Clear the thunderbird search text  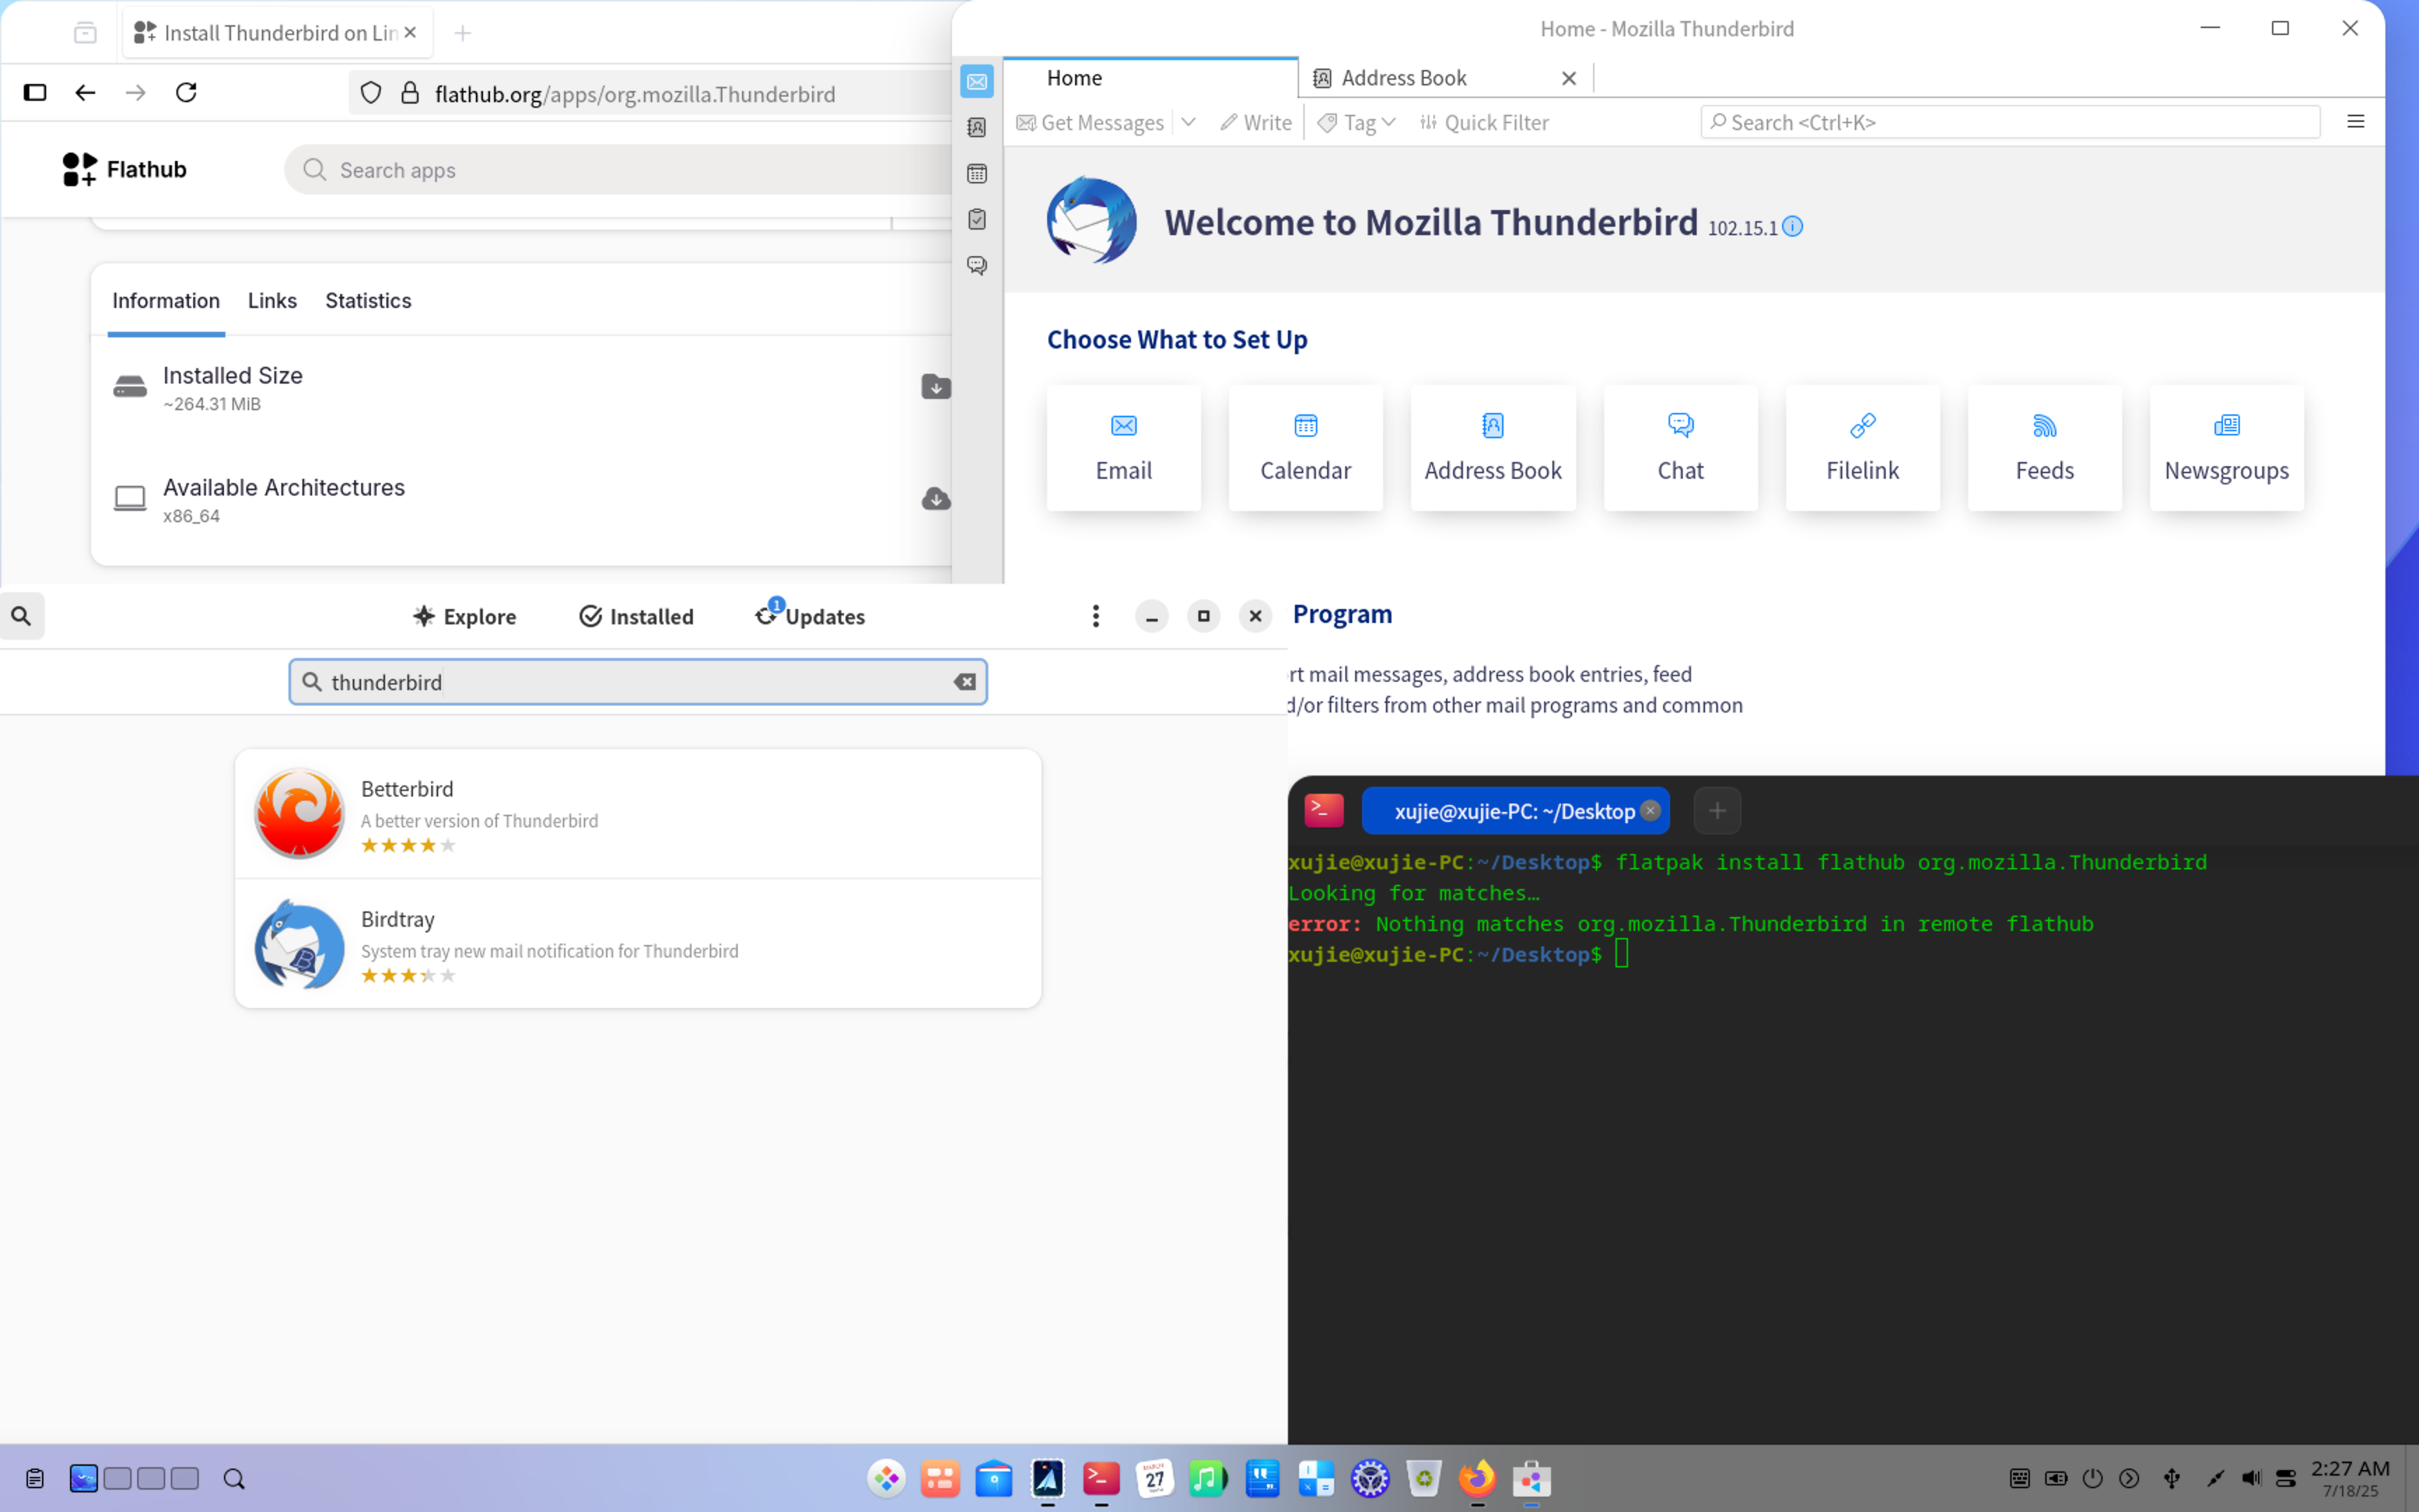tap(964, 682)
